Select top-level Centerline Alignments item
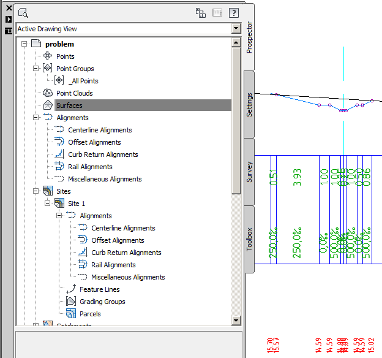 [100, 130]
